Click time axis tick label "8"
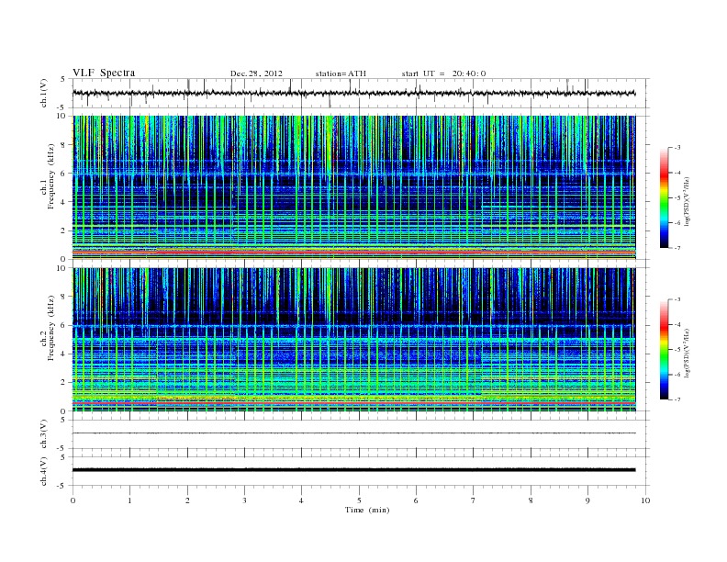The image size is (727, 562). click(531, 500)
